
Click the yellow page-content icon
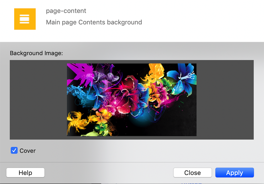click(25, 19)
